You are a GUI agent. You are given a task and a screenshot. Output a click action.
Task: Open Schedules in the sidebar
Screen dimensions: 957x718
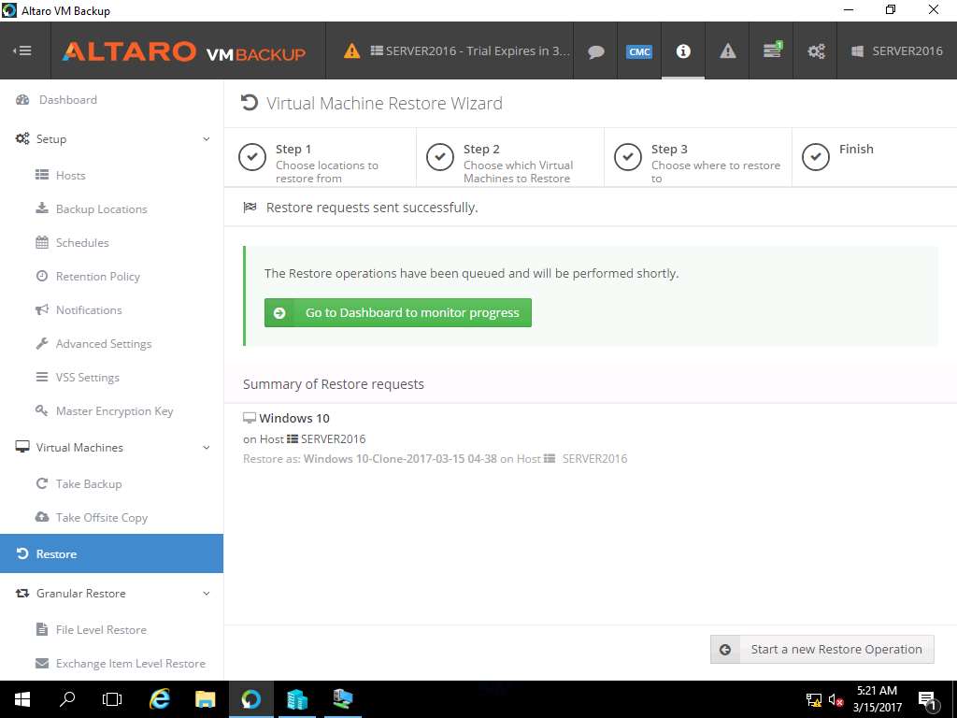[82, 242]
